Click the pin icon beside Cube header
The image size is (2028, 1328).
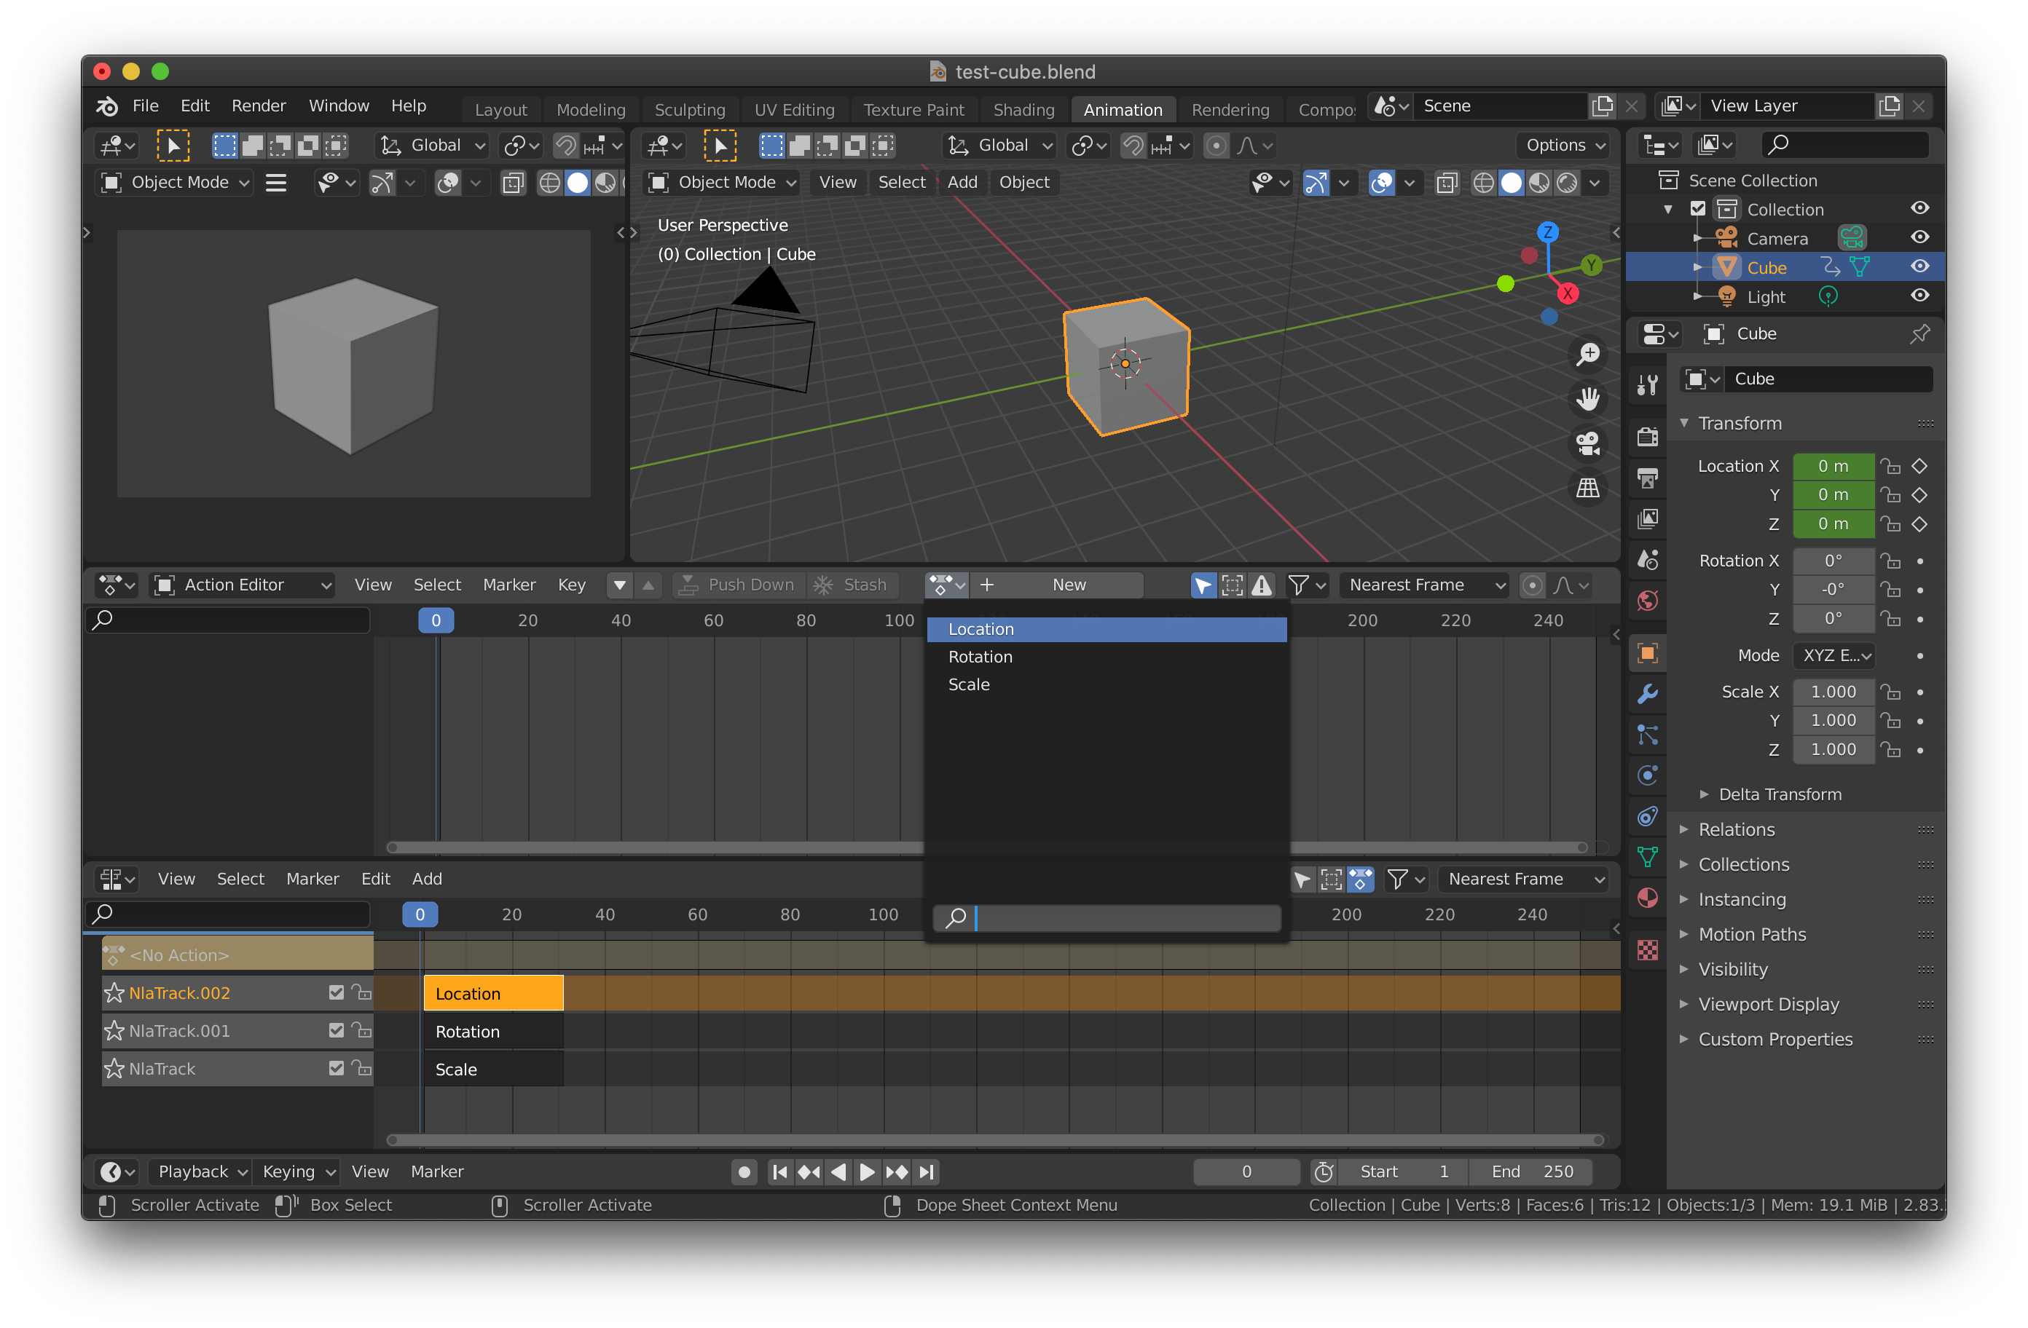1919,334
